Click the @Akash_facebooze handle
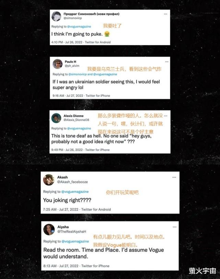This screenshot has width=220, height=279. (72, 182)
